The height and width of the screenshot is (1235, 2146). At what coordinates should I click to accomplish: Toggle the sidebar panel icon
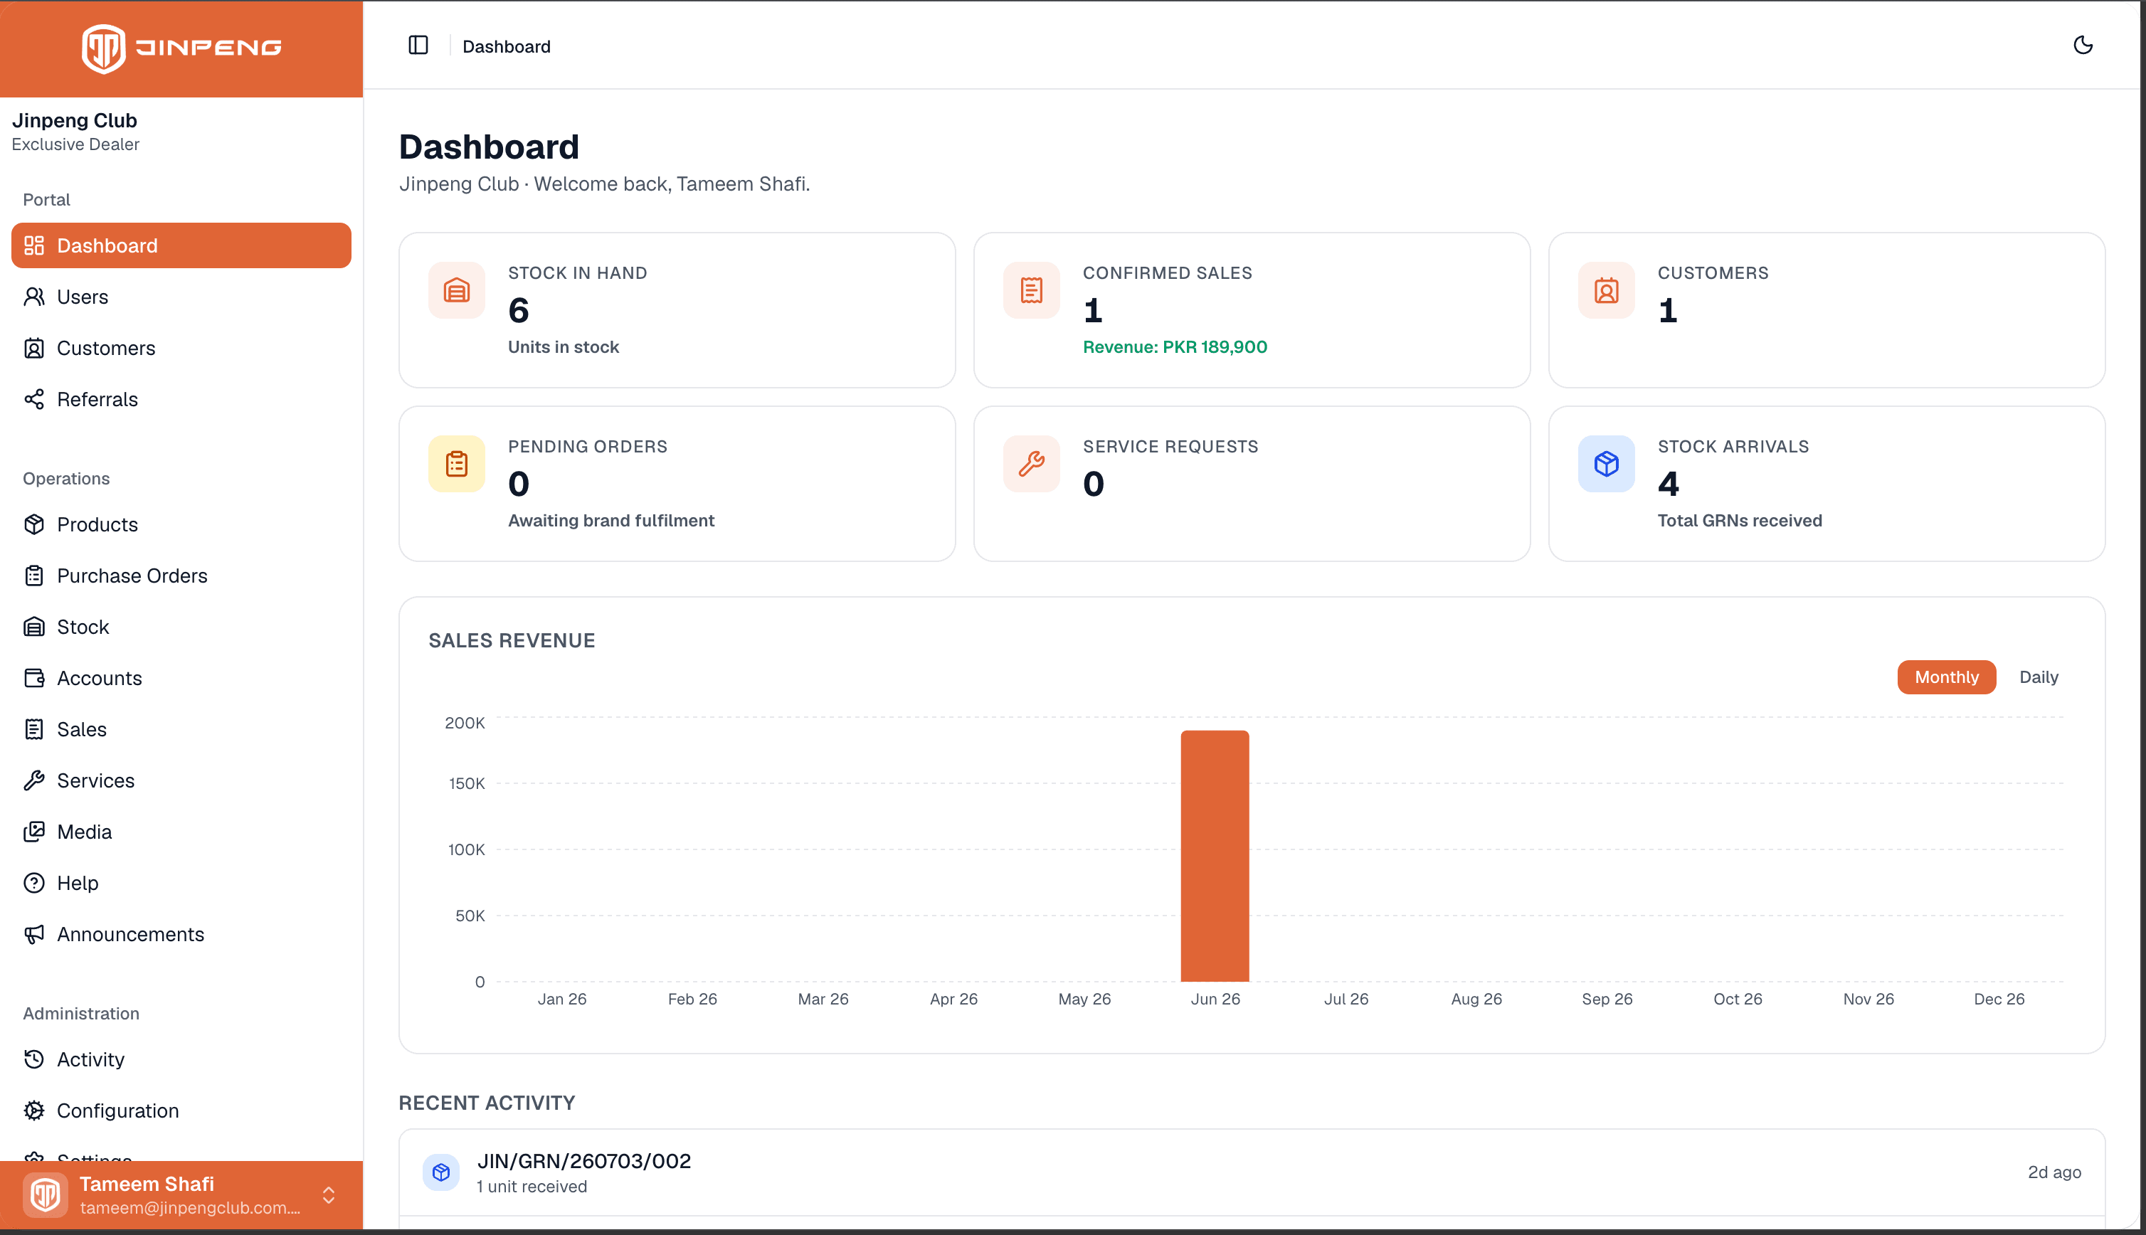(x=418, y=46)
